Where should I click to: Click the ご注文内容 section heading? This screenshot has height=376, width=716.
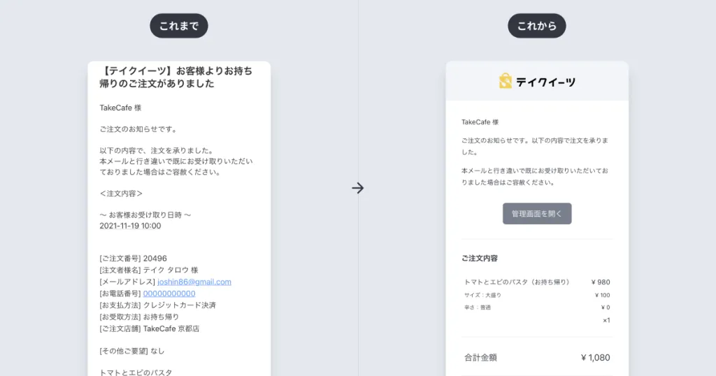click(x=480, y=258)
